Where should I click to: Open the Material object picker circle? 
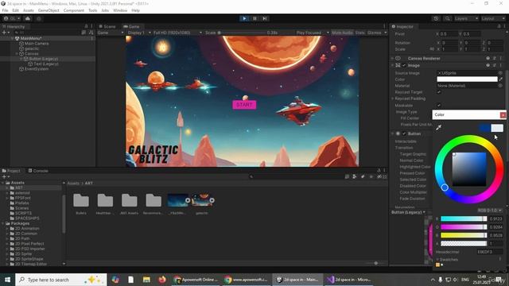pos(500,86)
